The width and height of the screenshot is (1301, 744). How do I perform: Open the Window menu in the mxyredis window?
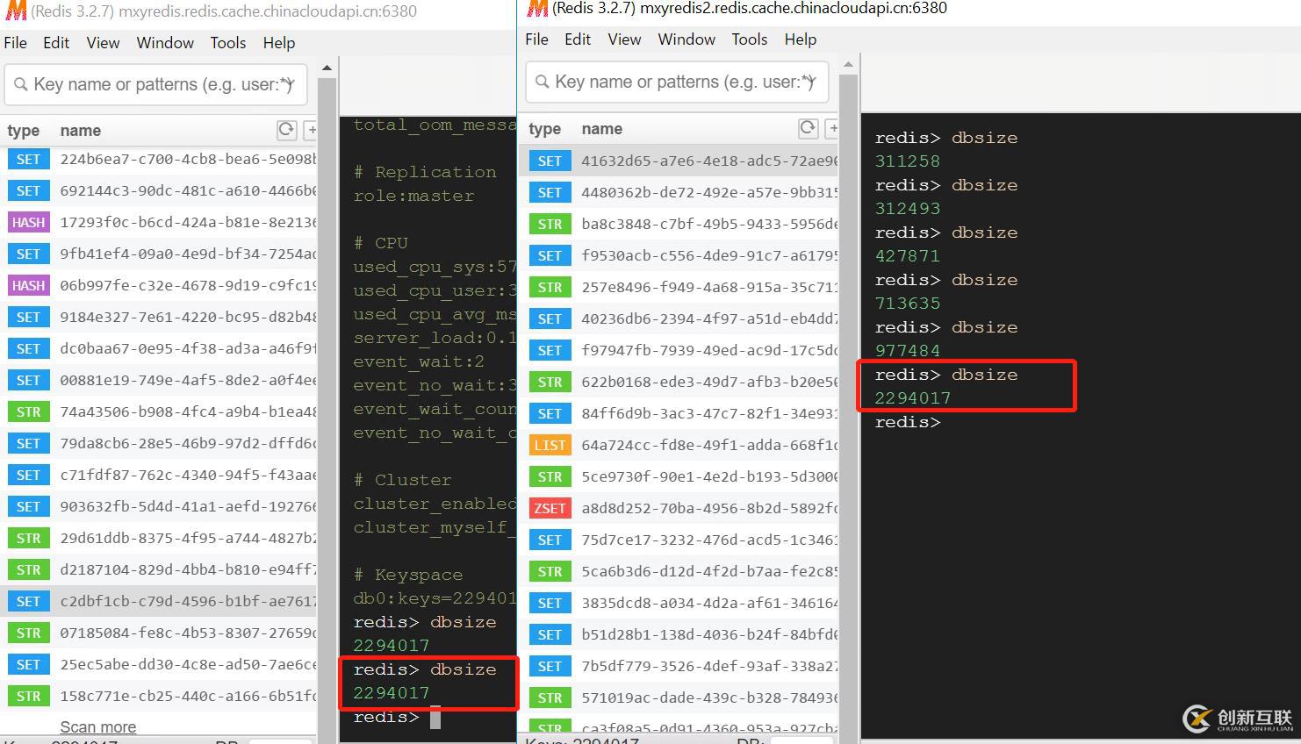tap(165, 43)
